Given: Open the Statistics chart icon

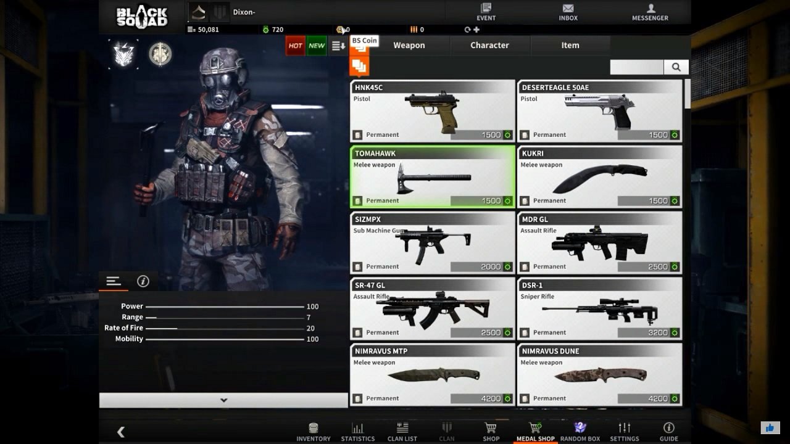Looking at the screenshot, I should pyautogui.click(x=357, y=428).
